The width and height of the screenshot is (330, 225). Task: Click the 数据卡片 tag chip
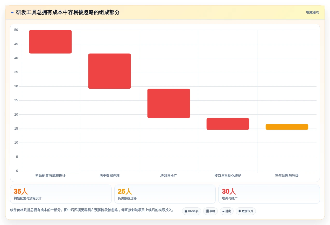246,211
